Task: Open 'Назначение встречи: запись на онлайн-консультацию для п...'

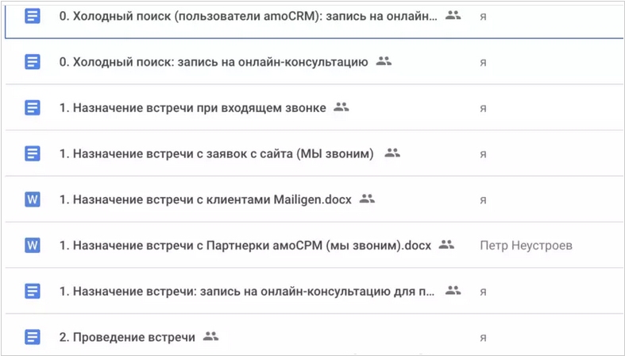Action: pyautogui.click(x=247, y=291)
